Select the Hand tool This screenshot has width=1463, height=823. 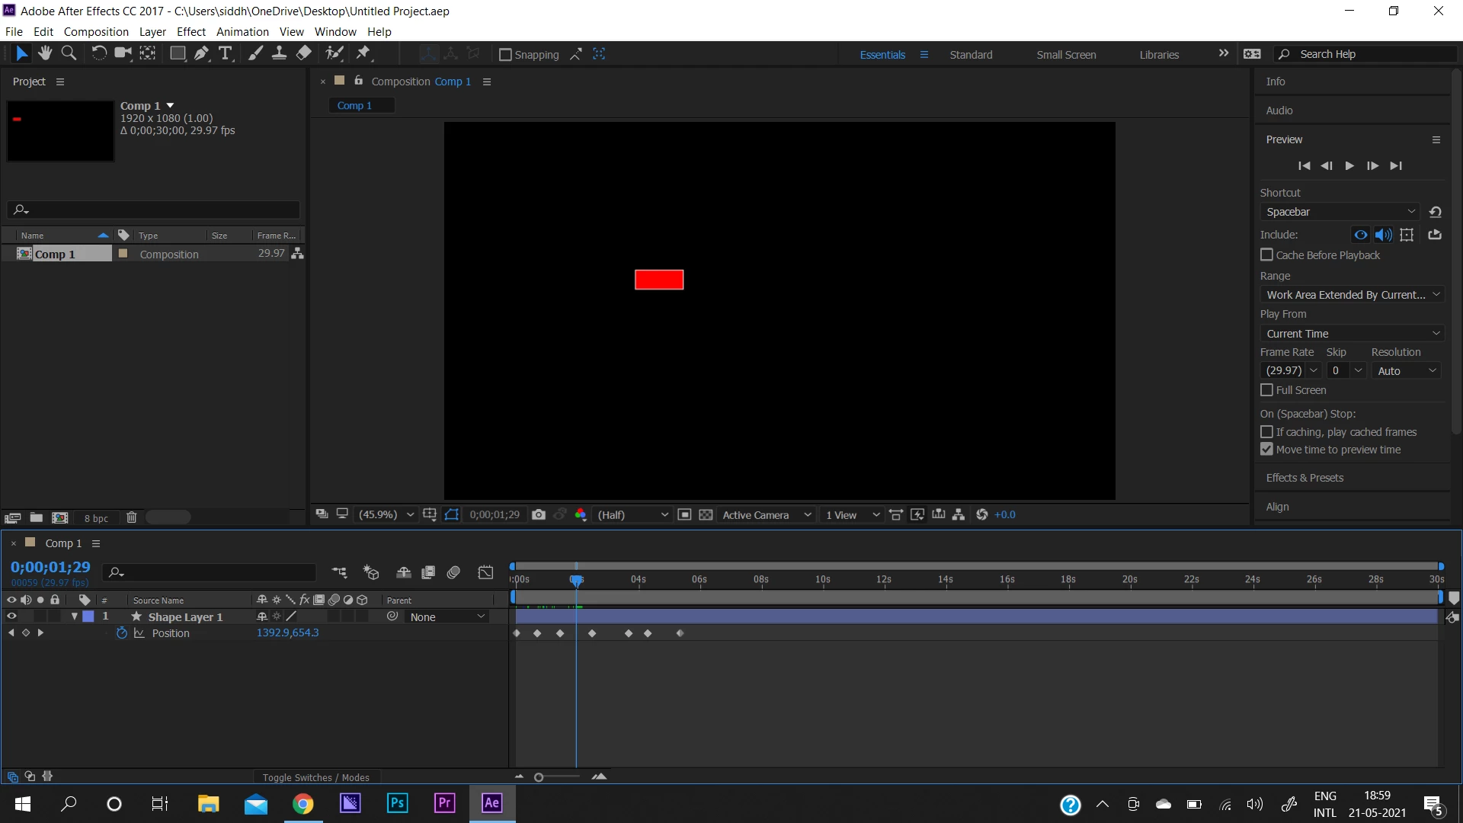[x=45, y=53]
